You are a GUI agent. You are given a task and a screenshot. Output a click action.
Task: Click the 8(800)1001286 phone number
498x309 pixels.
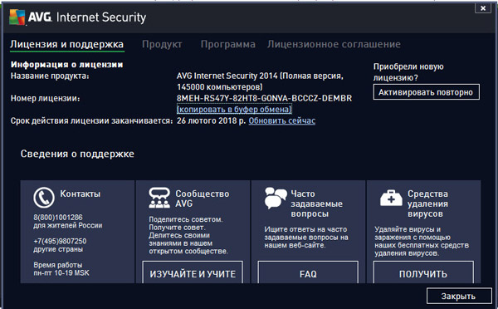[58, 218]
